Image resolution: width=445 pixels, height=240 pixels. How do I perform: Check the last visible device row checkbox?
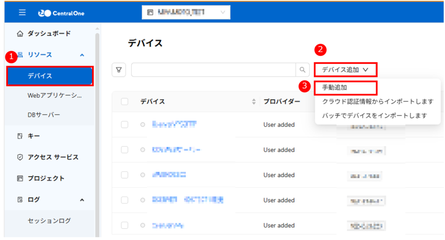[125, 225]
